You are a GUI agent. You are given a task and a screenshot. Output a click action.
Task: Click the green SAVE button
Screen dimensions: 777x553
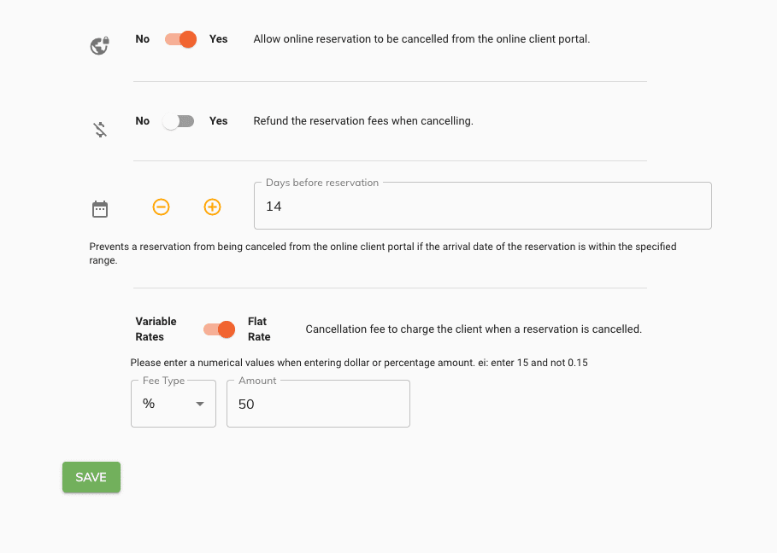point(91,477)
